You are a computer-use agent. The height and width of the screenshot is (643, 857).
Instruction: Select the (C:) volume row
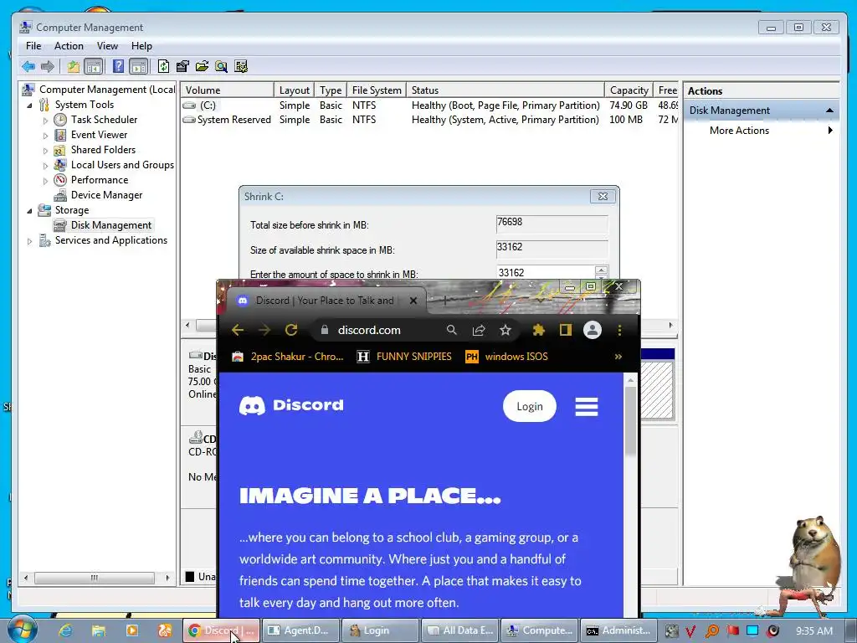pyautogui.click(x=429, y=105)
